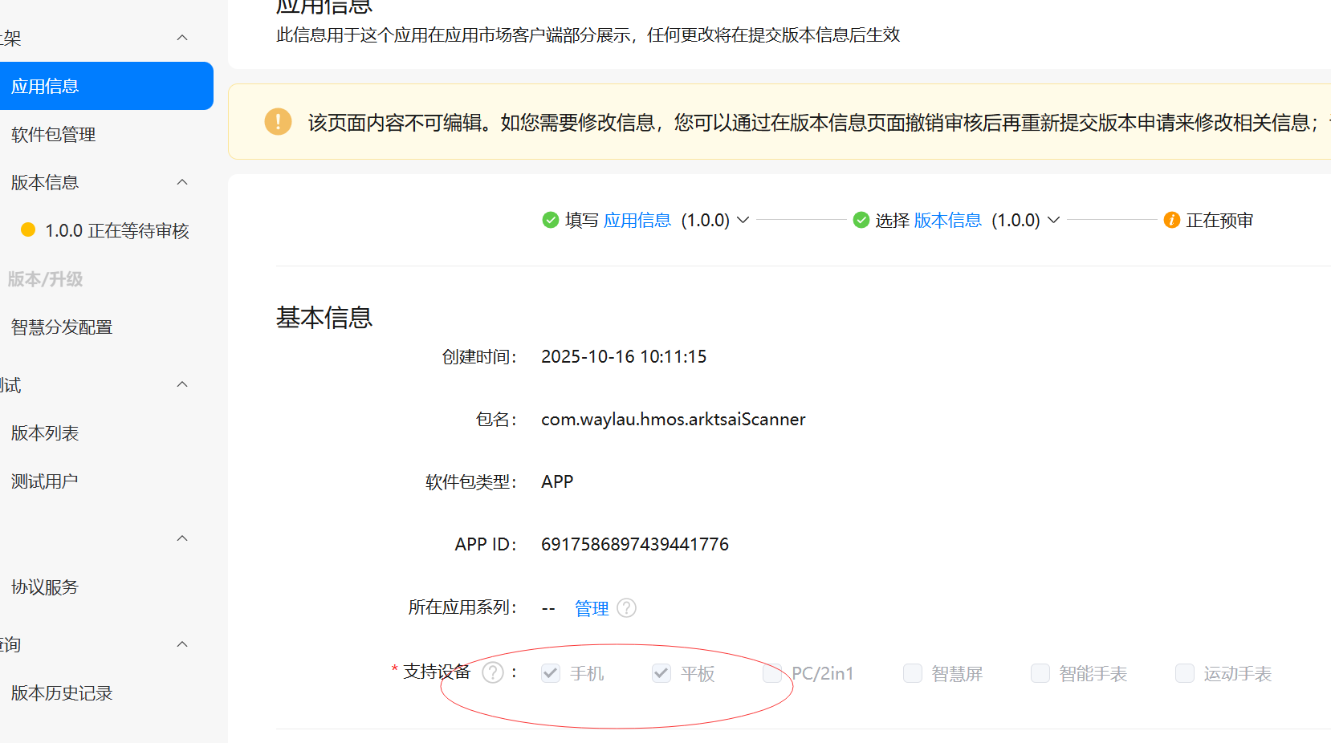Check the 智慧屏 device checkbox

912,673
